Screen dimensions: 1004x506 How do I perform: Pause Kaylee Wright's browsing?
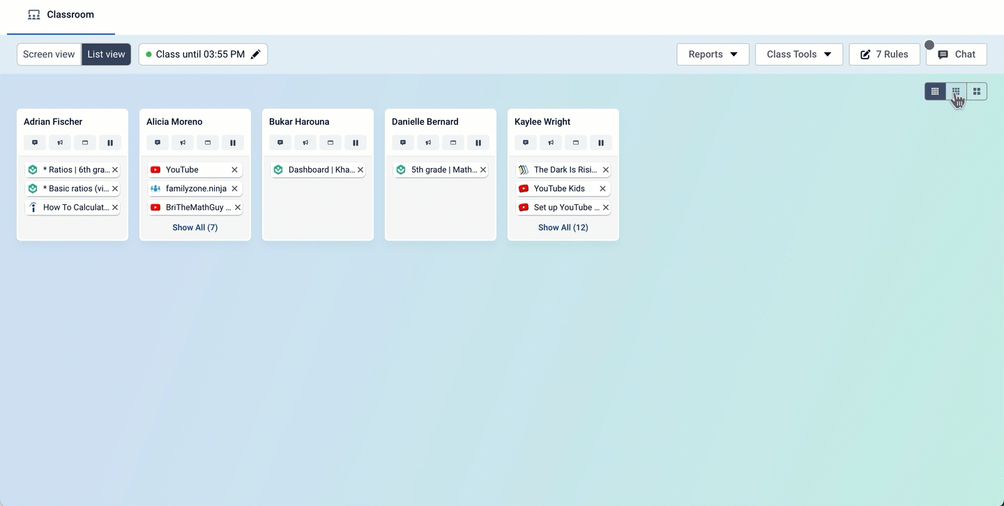[601, 143]
